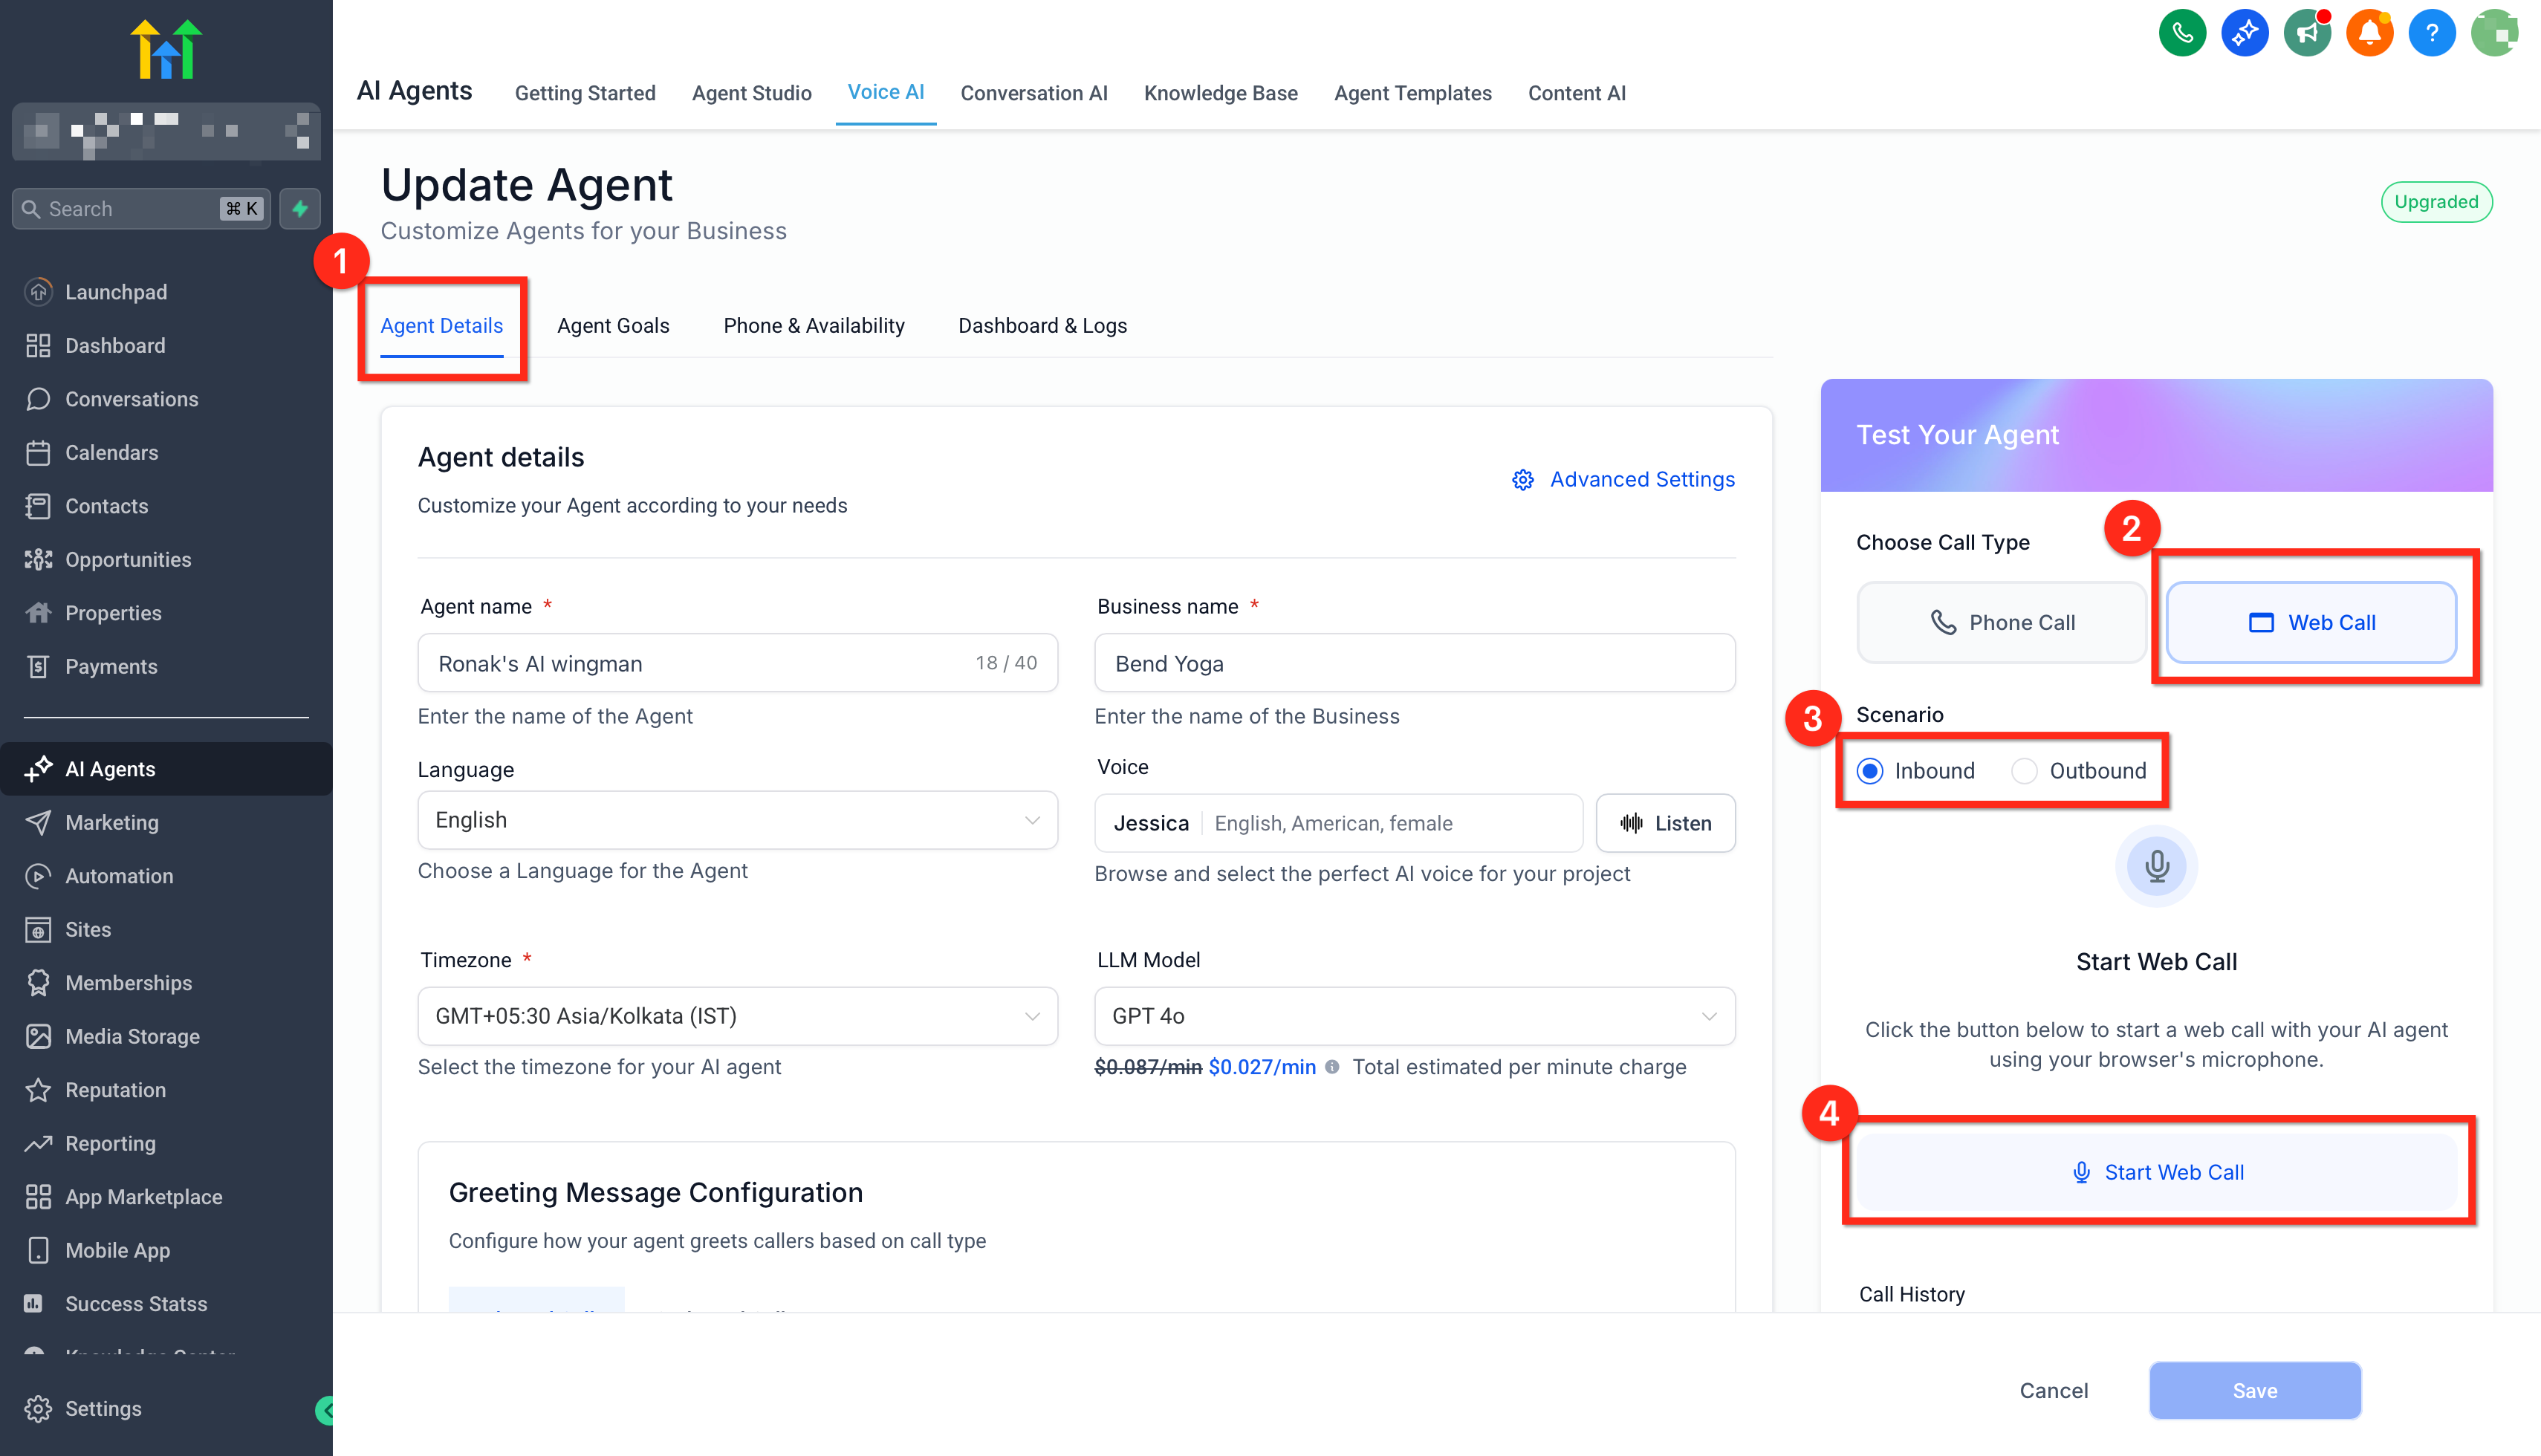Image resolution: width=2541 pixels, height=1456 pixels.
Task: Switch to the Agent Goals tab
Action: coord(613,326)
